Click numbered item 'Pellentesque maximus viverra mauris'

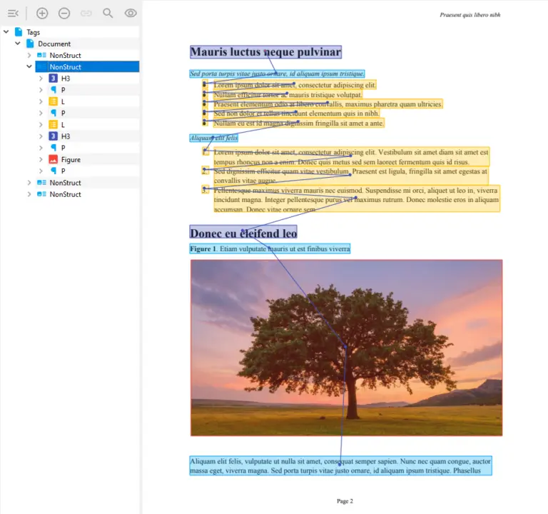(357, 199)
